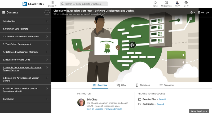The height and width of the screenshot is (113, 212).
Task: Open the Me profile dropdown
Action: pos(177,4)
